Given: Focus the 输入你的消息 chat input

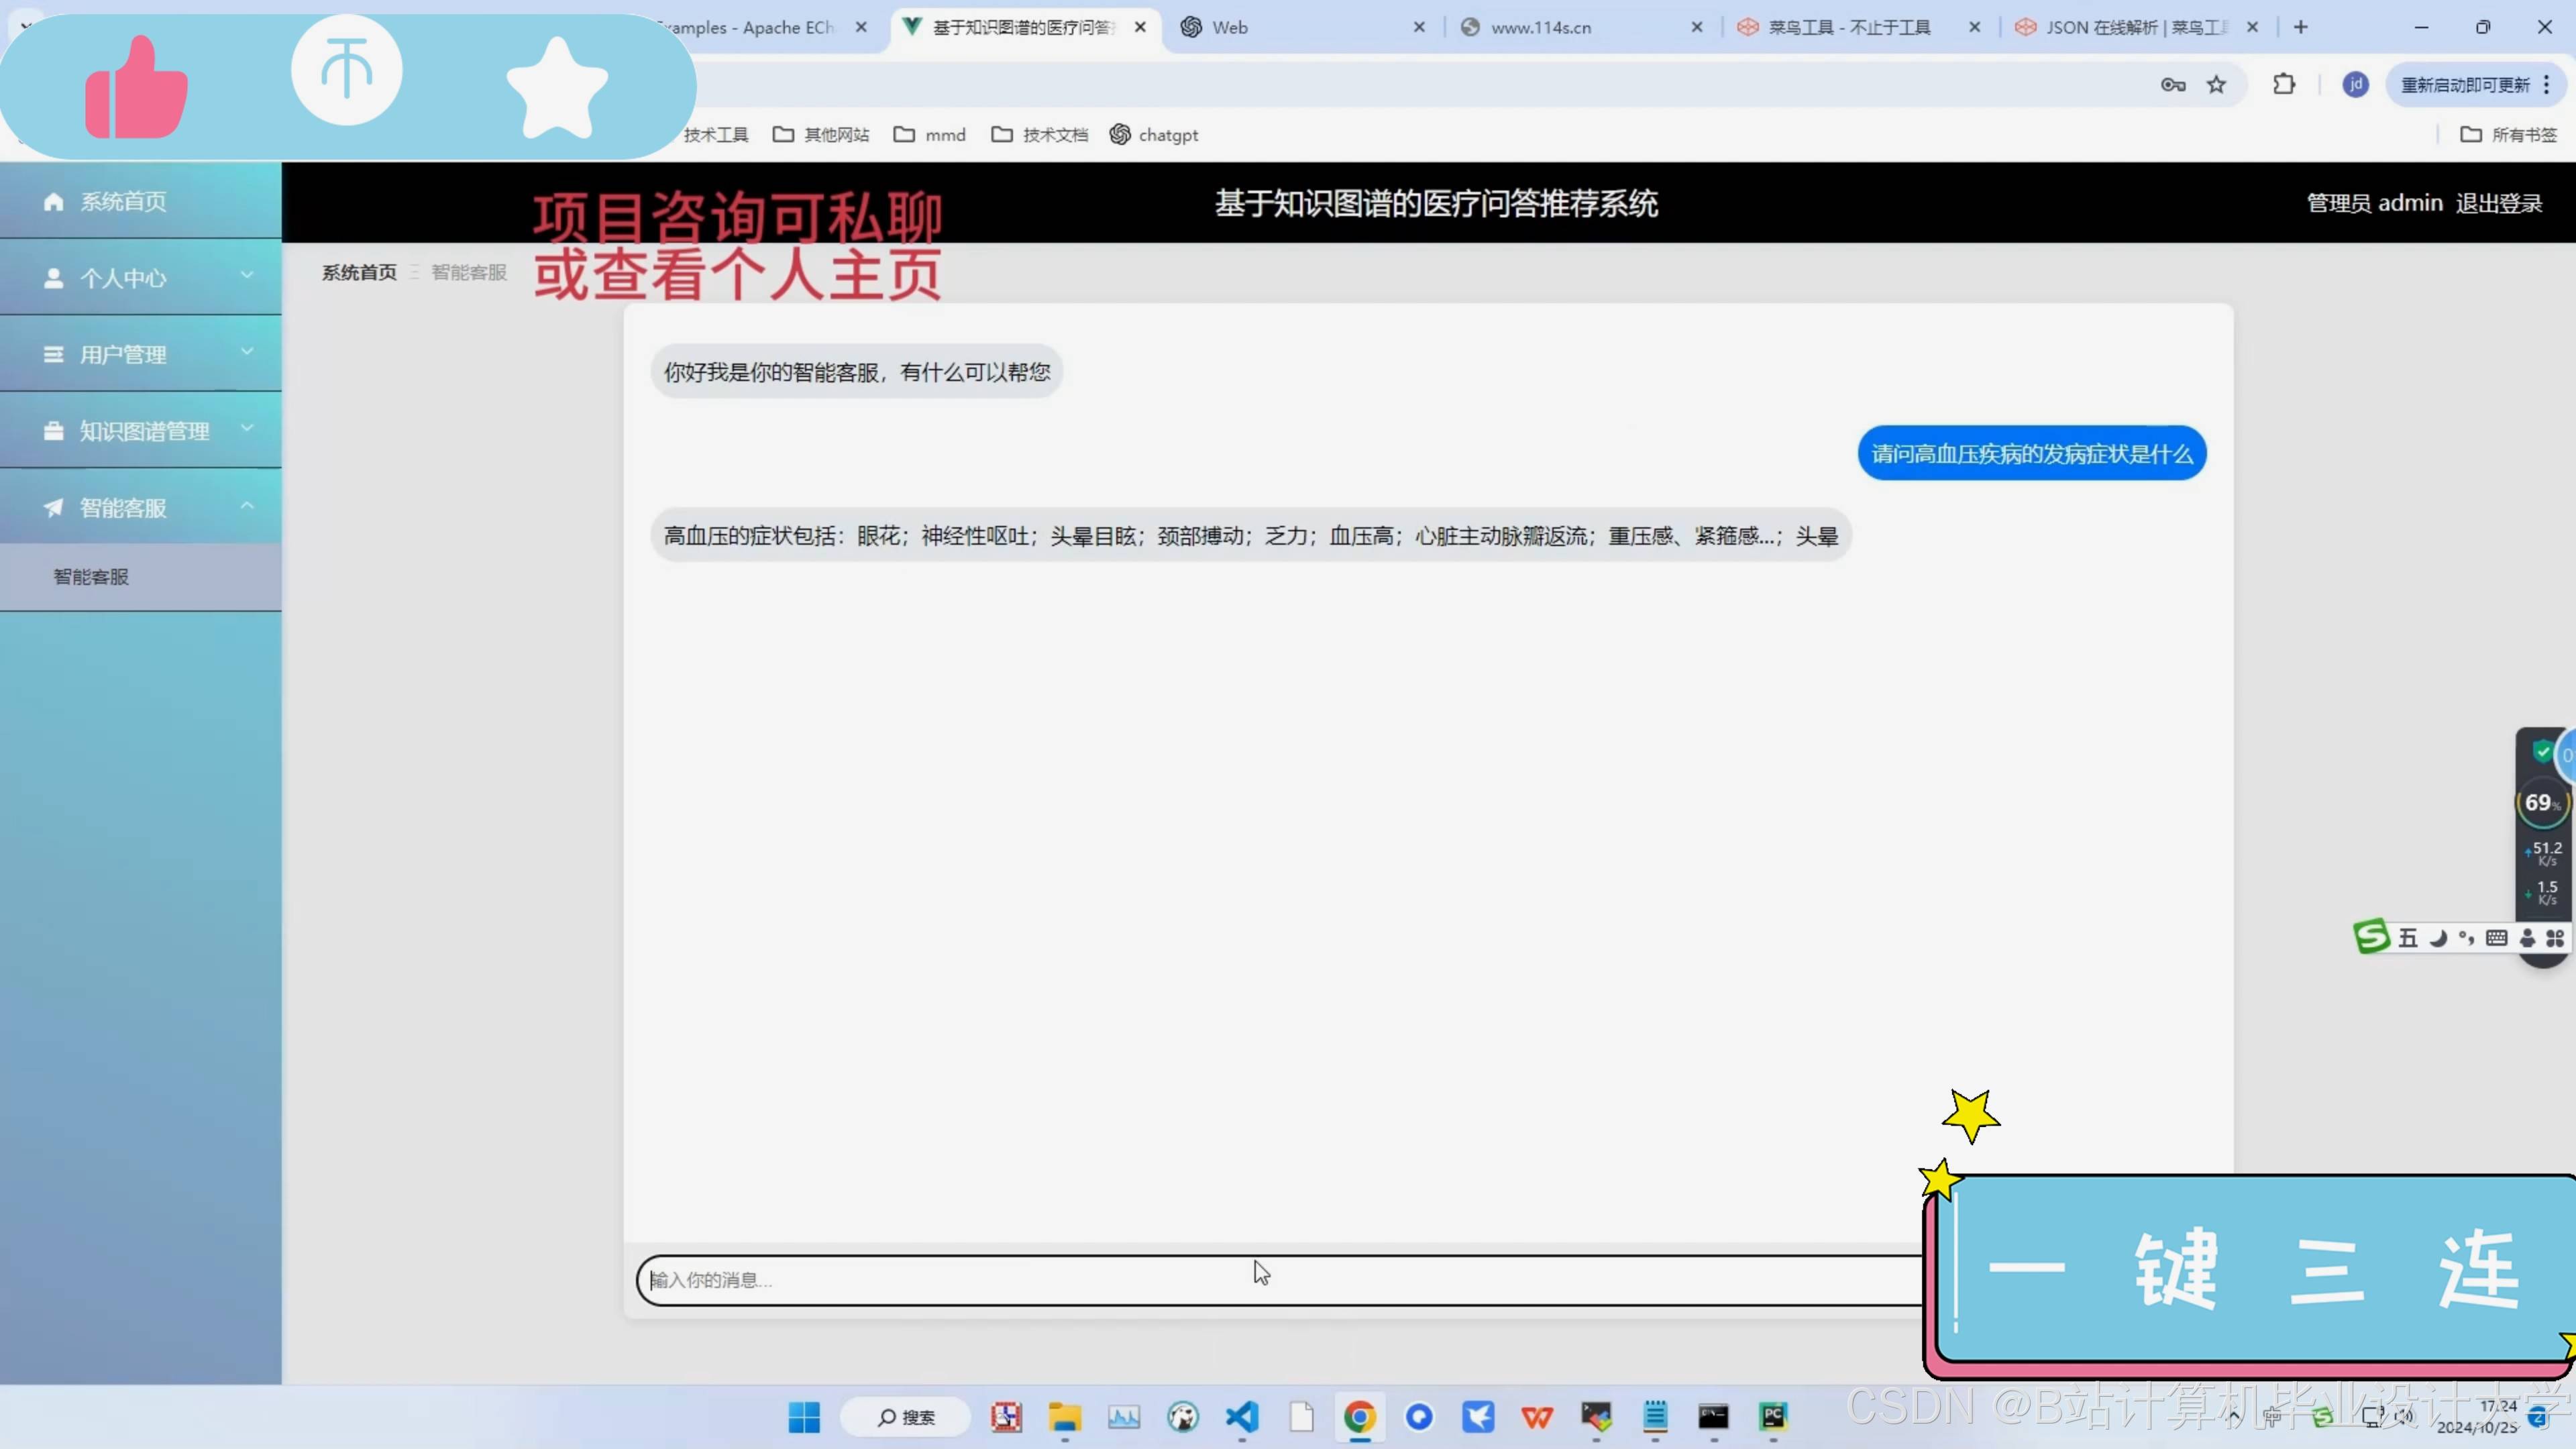Looking at the screenshot, I should [x=1280, y=1280].
